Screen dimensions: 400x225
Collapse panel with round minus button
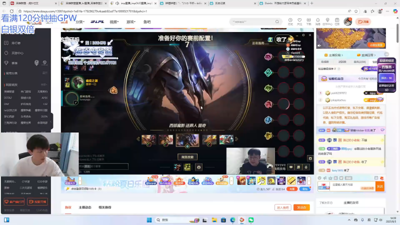click(x=386, y=54)
